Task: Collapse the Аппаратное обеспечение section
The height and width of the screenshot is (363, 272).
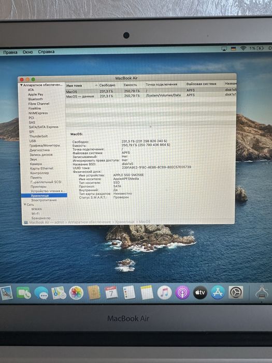Action: pos(21,85)
